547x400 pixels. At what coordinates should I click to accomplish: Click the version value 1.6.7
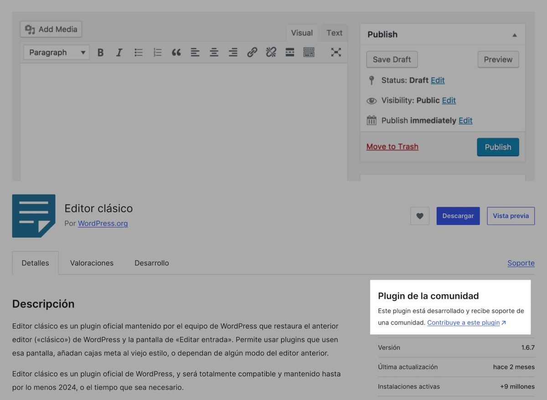pyautogui.click(x=528, y=347)
